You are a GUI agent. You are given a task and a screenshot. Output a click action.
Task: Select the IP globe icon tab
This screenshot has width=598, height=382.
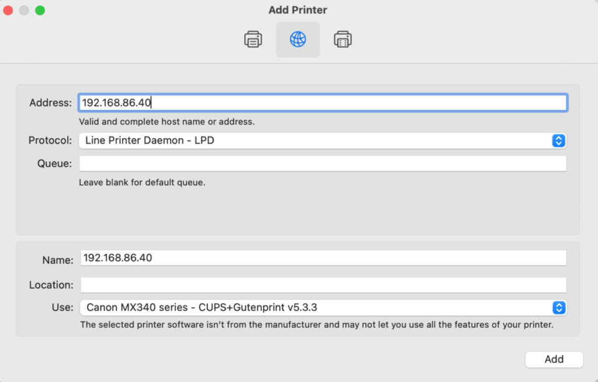(x=298, y=39)
